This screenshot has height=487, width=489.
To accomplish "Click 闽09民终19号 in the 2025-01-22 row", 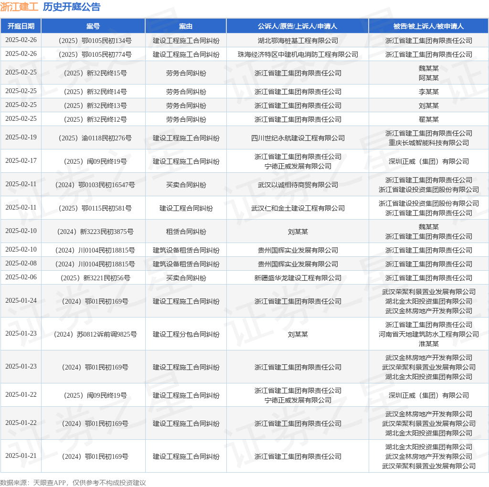I will coord(106,395).
